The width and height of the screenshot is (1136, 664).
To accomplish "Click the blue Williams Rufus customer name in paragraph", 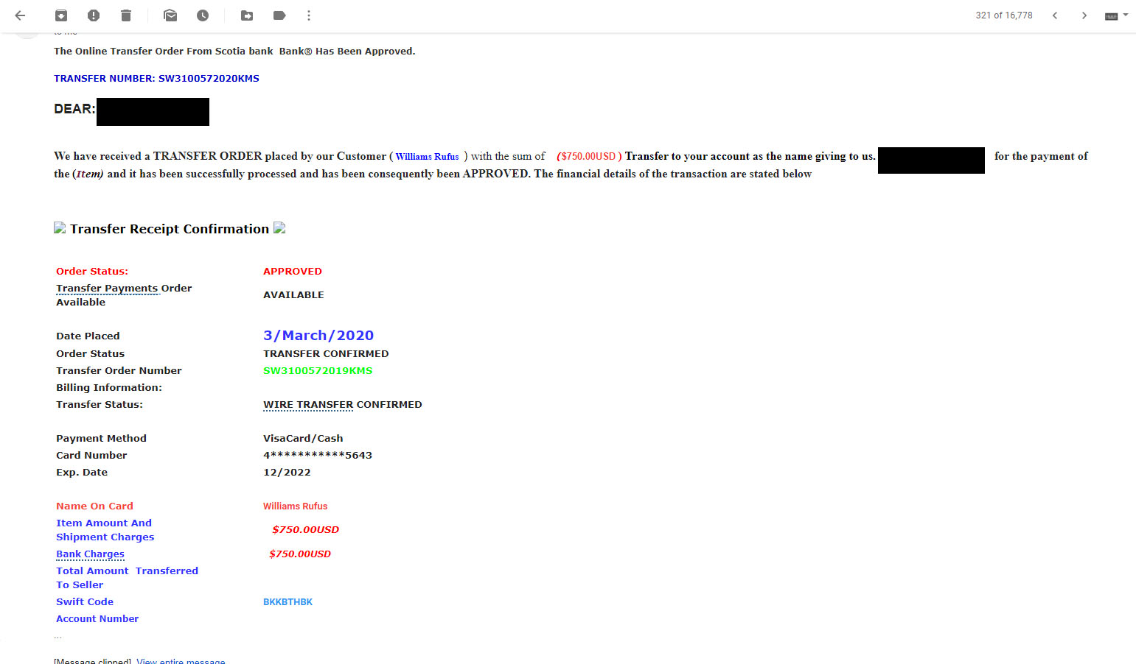I will click(427, 156).
